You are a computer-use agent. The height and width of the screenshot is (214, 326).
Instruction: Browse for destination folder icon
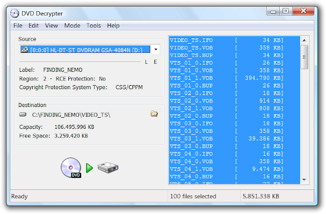154,114
